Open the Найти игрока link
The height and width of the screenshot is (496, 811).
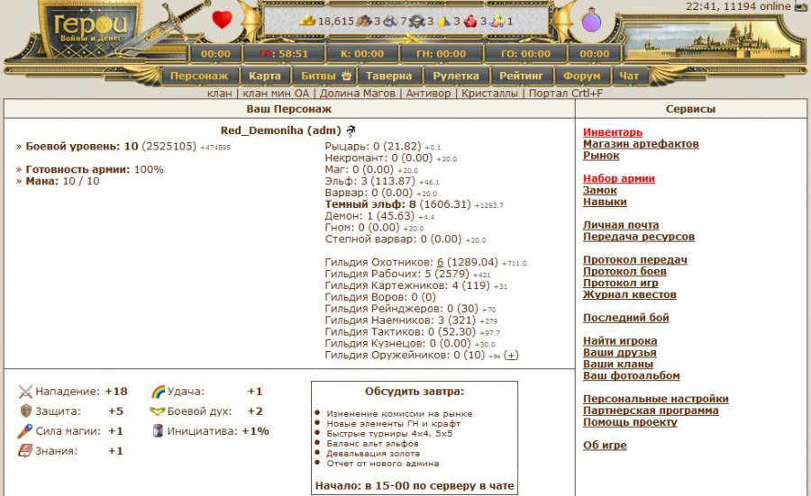[620, 340]
